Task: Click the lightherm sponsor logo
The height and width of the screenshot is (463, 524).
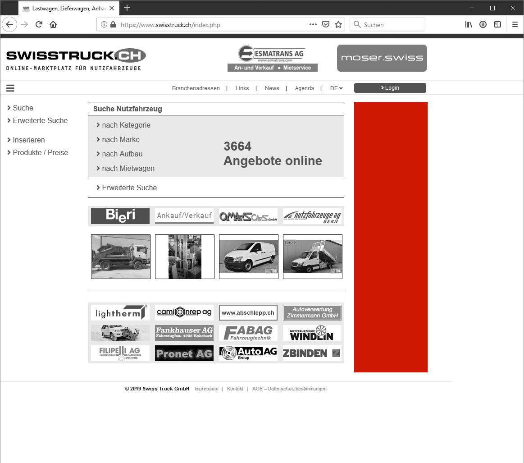Action: point(120,312)
